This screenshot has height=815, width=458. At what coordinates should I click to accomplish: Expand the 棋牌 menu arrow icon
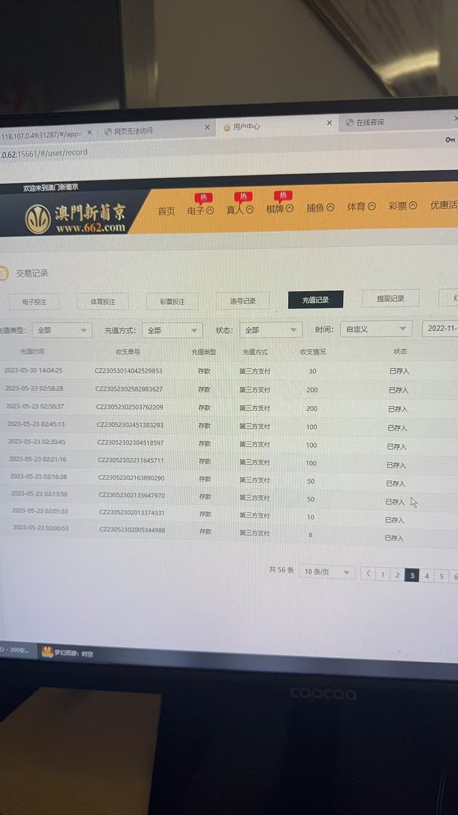point(290,208)
